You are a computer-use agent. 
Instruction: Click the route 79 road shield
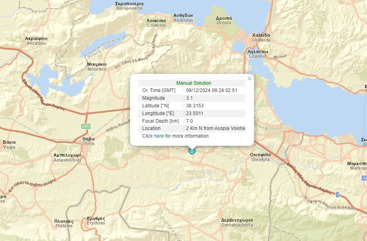tap(364, 178)
